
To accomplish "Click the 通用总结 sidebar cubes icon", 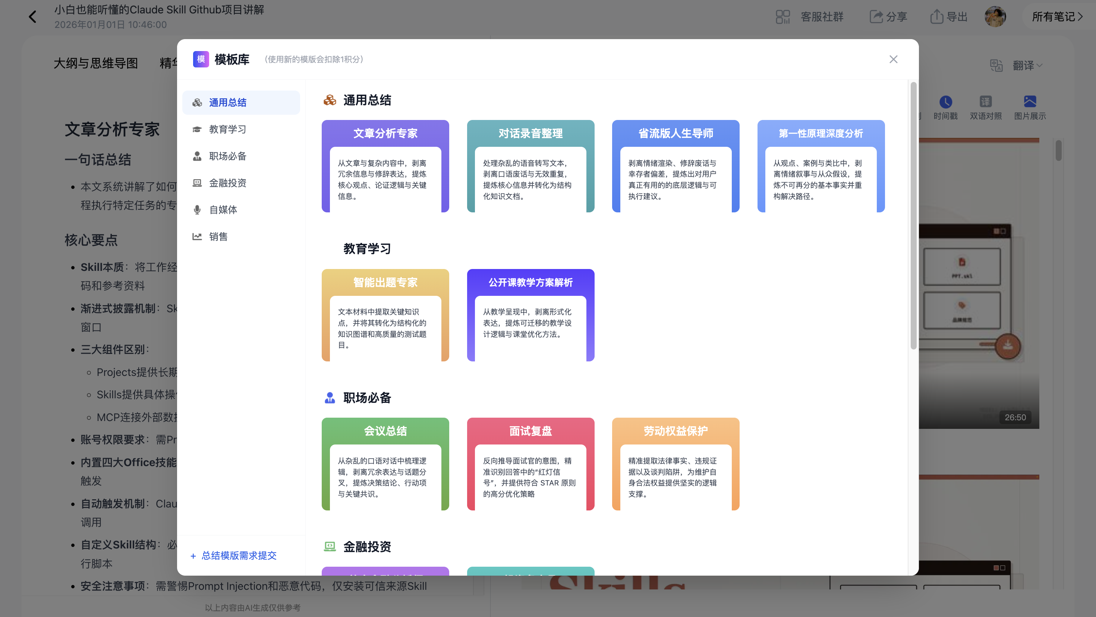I will [197, 102].
